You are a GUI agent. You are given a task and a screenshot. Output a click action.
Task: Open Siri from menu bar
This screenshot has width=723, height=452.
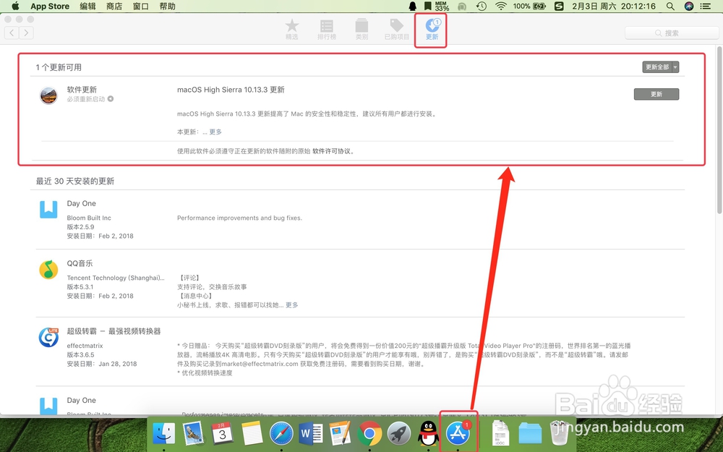click(689, 6)
